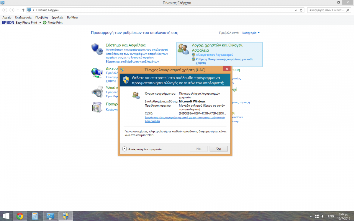Click Easy Photo Print toolbar item
The image size is (354, 221).
pos(27,22)
